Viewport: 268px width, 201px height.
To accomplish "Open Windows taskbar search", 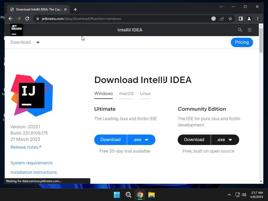I will (128, 195).
